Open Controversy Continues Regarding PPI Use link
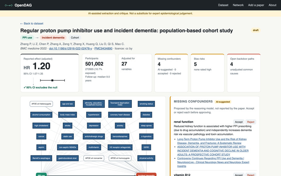Viewport: 281px width, 176px height. (213, 162)
